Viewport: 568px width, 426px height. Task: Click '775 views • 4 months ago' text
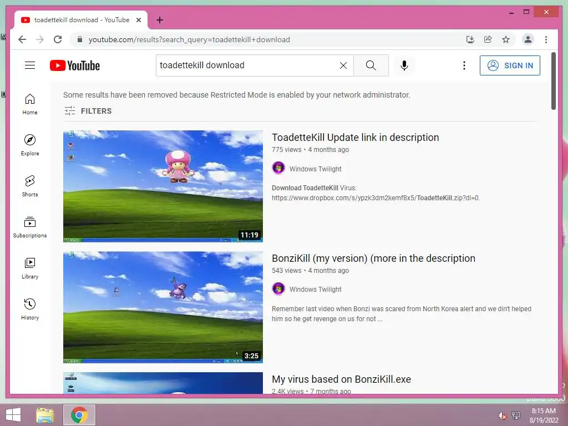tap(310, 150)
